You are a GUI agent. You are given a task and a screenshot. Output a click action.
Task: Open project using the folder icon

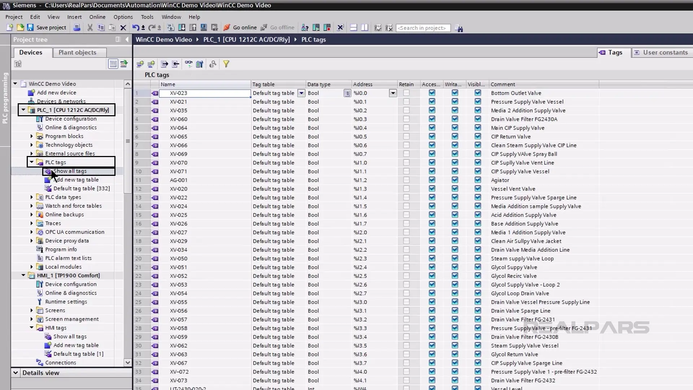(x=20, y=27)
